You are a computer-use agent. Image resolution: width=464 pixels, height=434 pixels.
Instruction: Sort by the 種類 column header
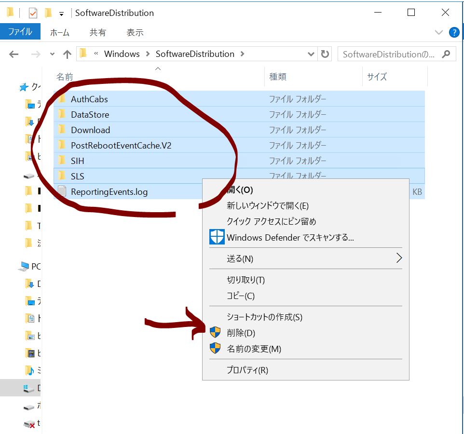point(278,77)
